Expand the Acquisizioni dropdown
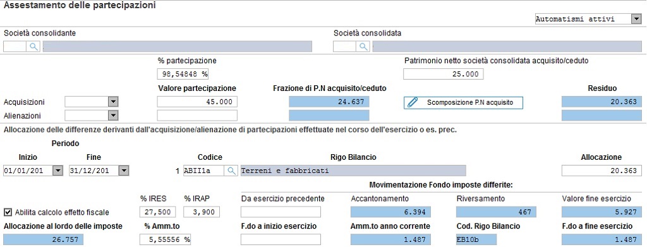Image resolution: width=647 pixels, height=247 pixels. point(112,102)
